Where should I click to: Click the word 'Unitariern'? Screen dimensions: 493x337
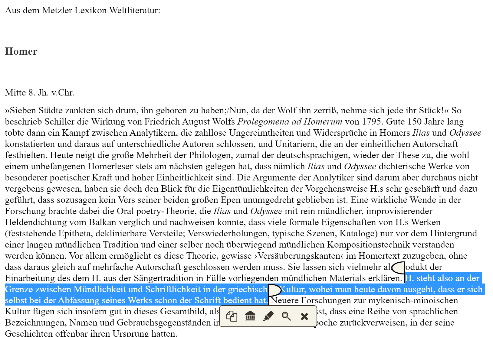(295, 144)
